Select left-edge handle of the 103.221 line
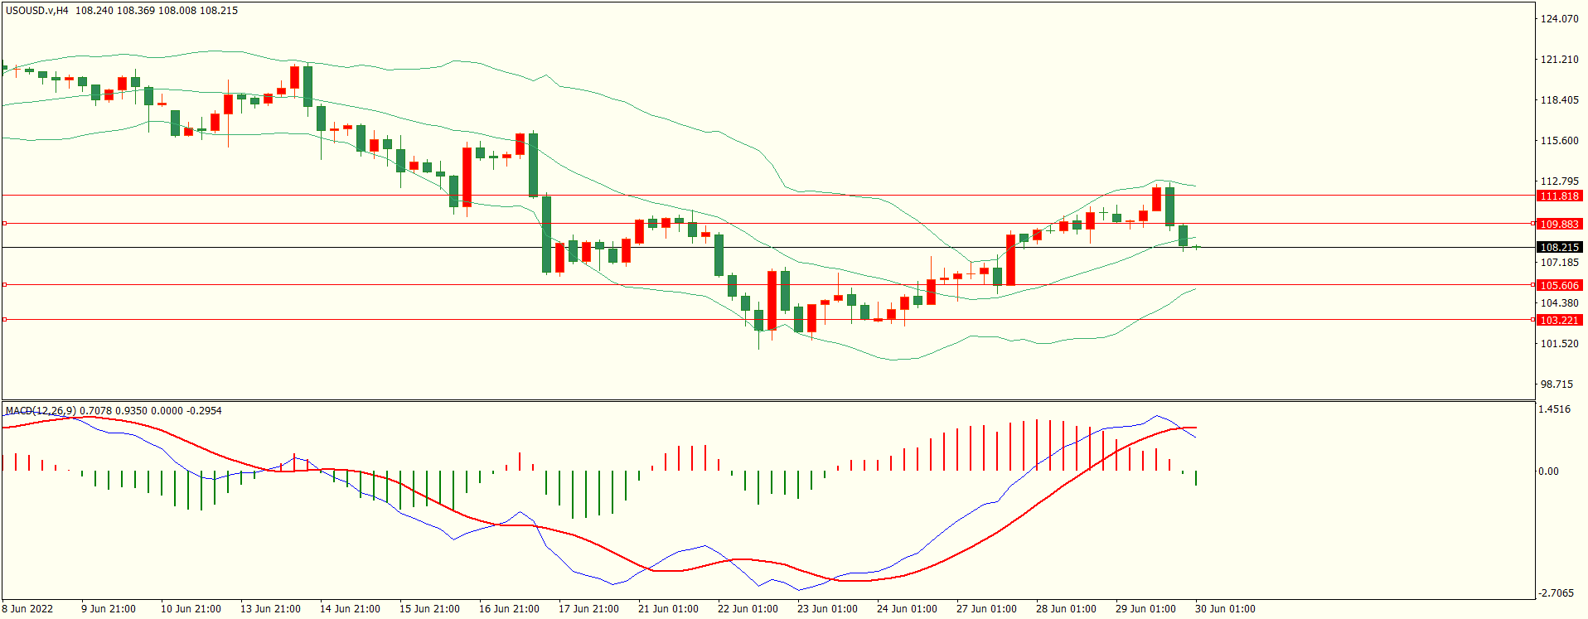1588x619 pixels. coord(4,320)
